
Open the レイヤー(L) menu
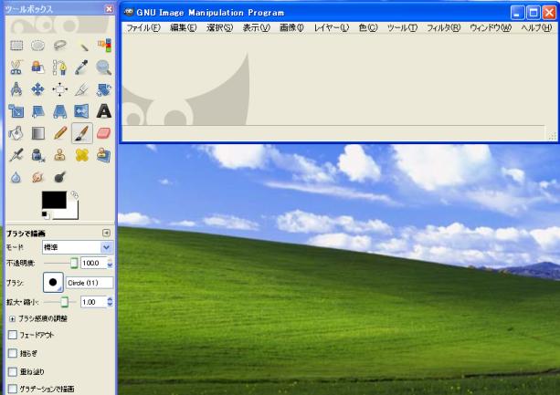(332, 27)
